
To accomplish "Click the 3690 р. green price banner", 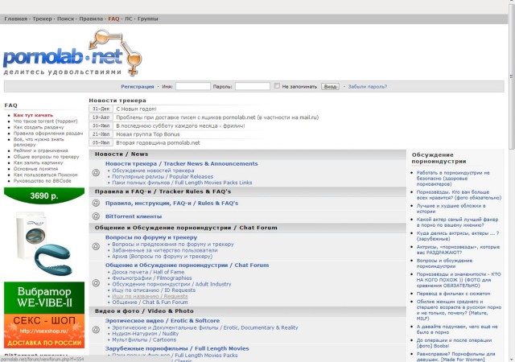I will pyautogui.click(x=44, y=195).
